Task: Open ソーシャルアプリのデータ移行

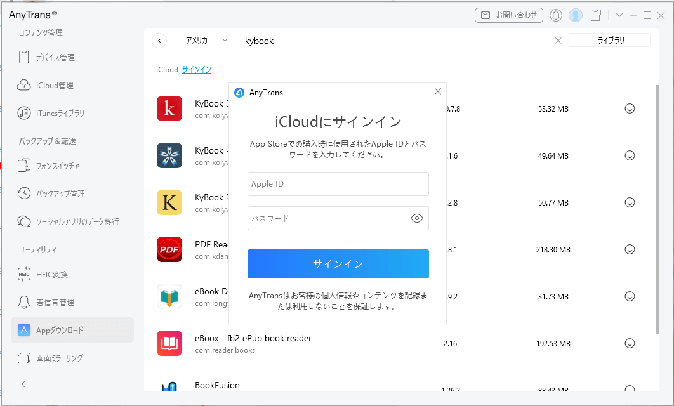Action: point(69,221)
